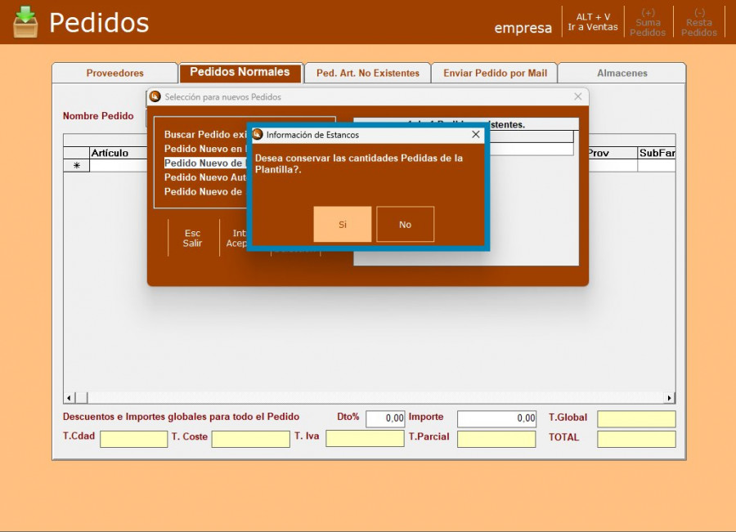Screen dimensions: 736x532
Task: Choose No in the confirmation dialog
Action: pos(405,224)
